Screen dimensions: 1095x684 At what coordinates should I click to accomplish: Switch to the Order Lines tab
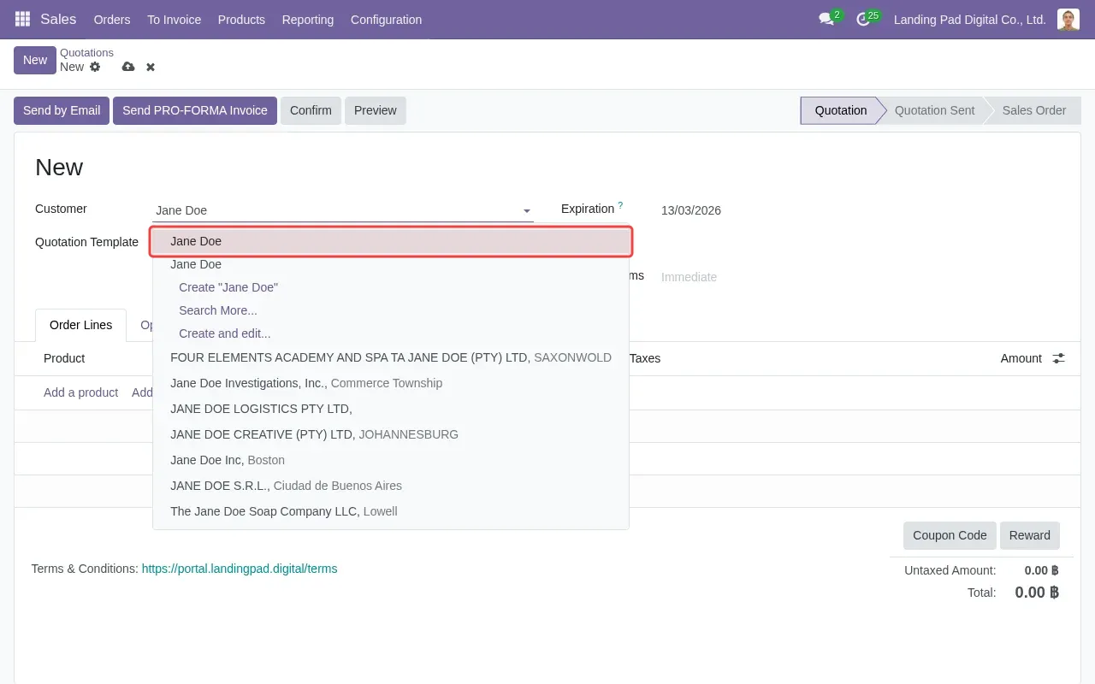click(80, 325)
